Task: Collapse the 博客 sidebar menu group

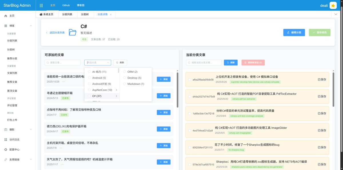Action: pos(31,26)
